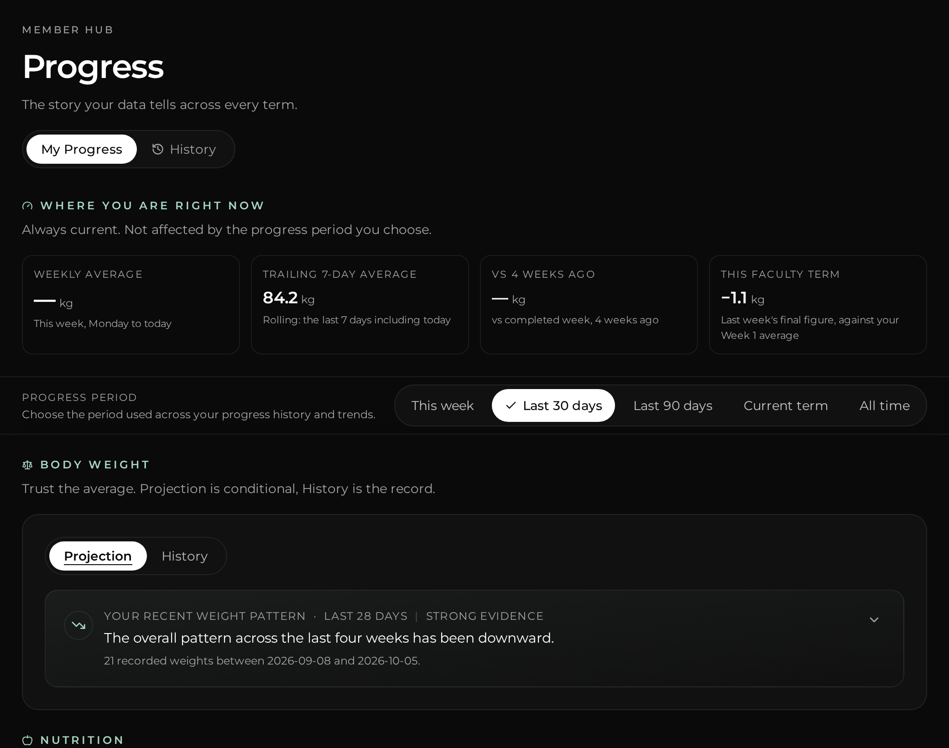Select the My Progress tab
This screenshot has height=748, width=949.
[x=82, y=149]
